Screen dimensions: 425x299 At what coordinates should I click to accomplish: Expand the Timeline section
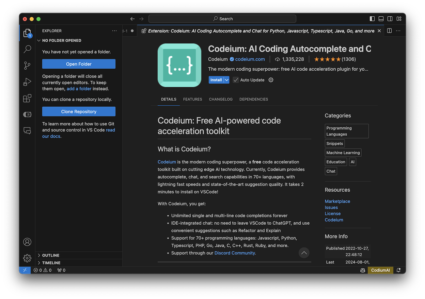tap(51, 263)
